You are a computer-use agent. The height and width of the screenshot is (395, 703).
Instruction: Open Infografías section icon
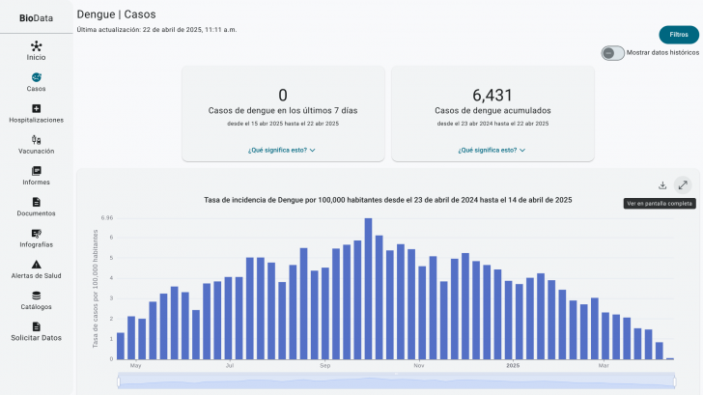coord(36,234)
